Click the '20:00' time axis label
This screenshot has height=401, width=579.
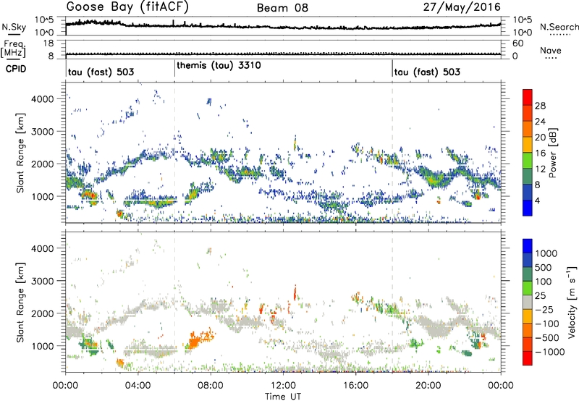coord(428,386)
